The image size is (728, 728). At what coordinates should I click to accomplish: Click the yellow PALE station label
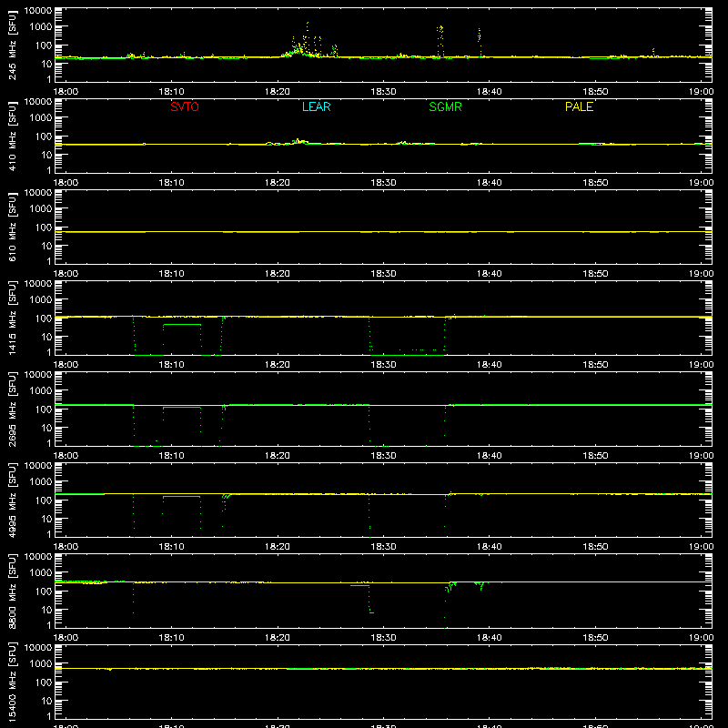[x=579, y=106]
